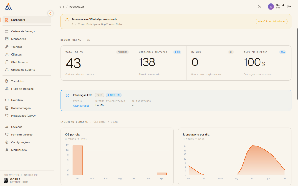Image resolution: width=298 pixels, height=186 pixels.
Task: Open Configurações page
Action: tap(27, 142)
